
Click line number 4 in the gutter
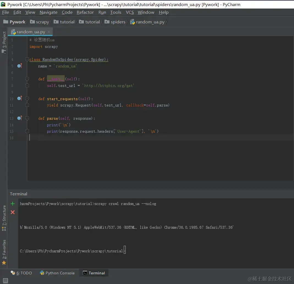12,59
